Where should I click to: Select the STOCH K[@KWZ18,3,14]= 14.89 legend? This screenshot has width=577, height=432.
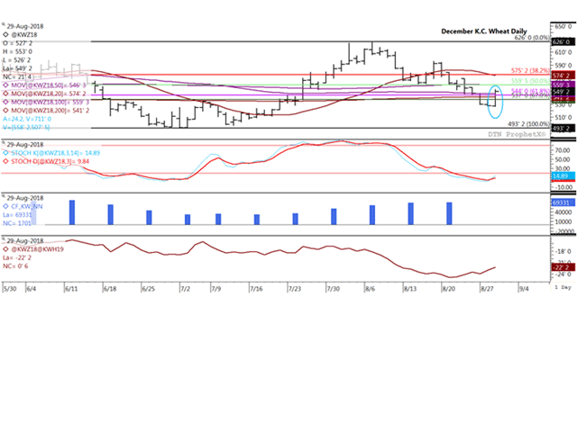pos(56,153)
